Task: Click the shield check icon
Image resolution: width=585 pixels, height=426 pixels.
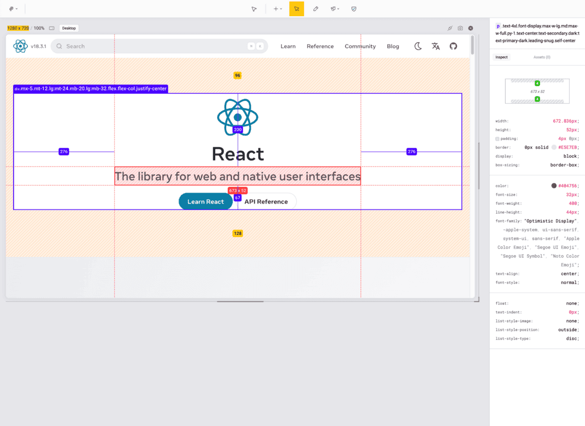Action: 354,9
